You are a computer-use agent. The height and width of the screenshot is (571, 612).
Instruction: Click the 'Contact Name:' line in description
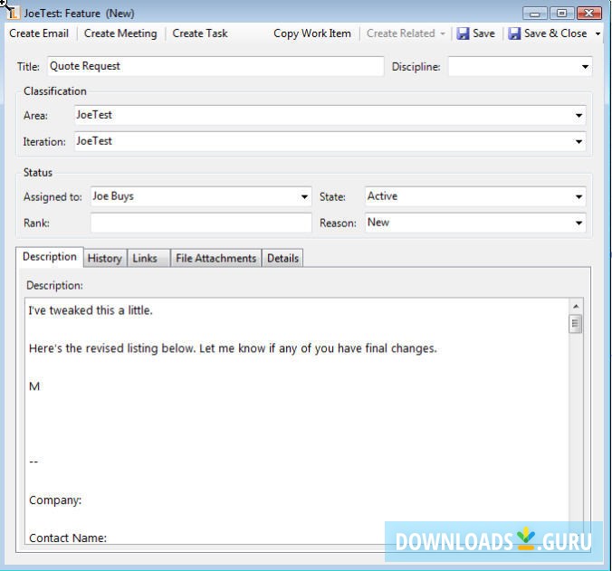click(68, 538)
